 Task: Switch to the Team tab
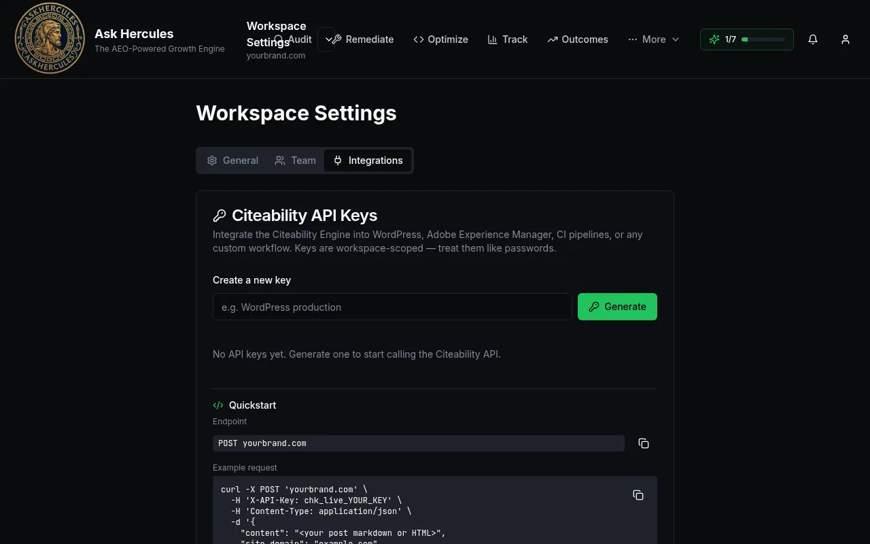(295, 160)
